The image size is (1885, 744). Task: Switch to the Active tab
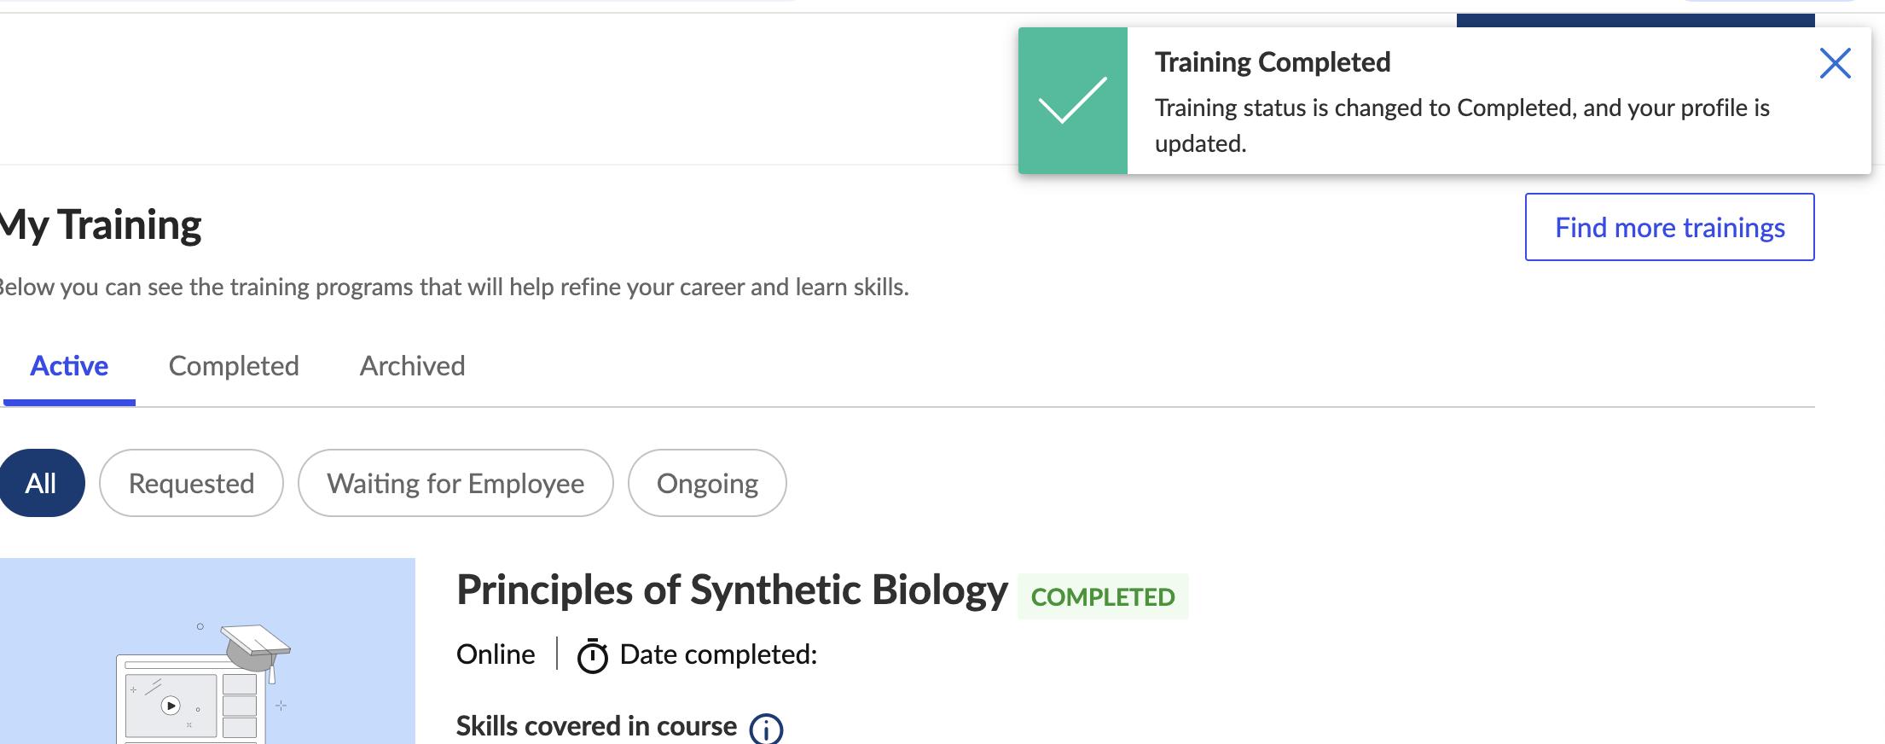coord(69,366)
